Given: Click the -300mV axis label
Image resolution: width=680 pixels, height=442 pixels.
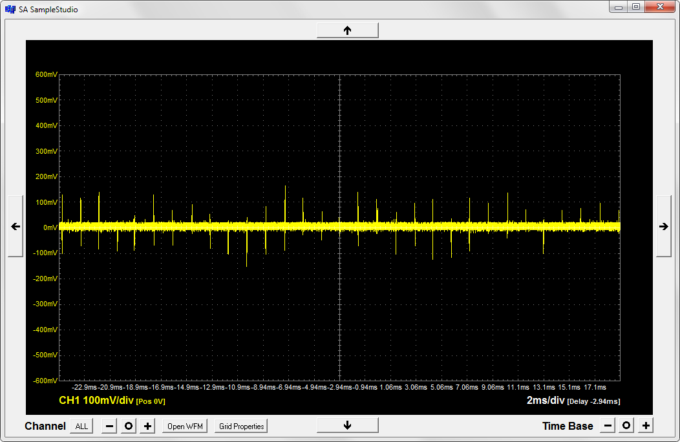Looking at the screenshot, I should point(45,304).
